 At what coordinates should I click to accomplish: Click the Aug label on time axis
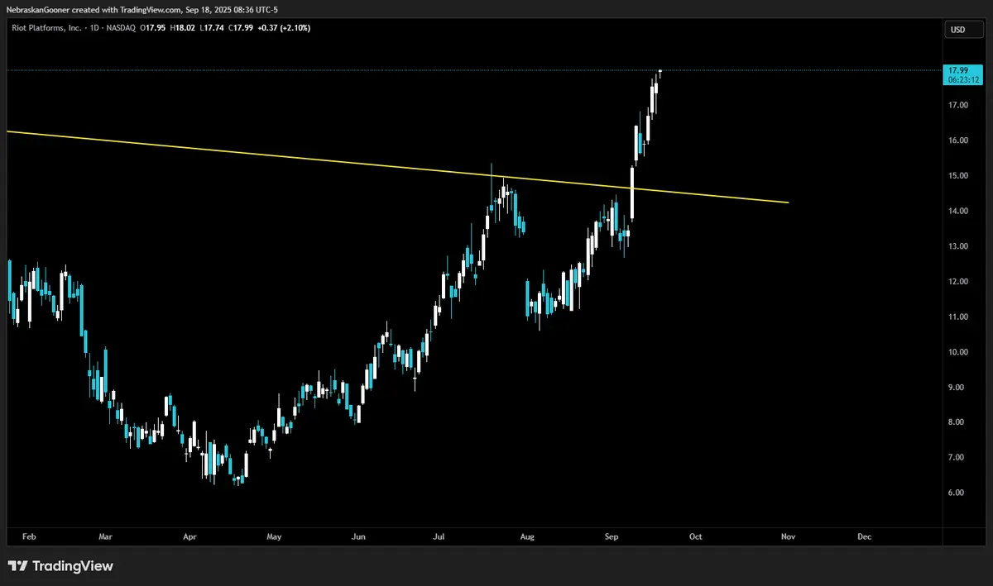point(527,536)
